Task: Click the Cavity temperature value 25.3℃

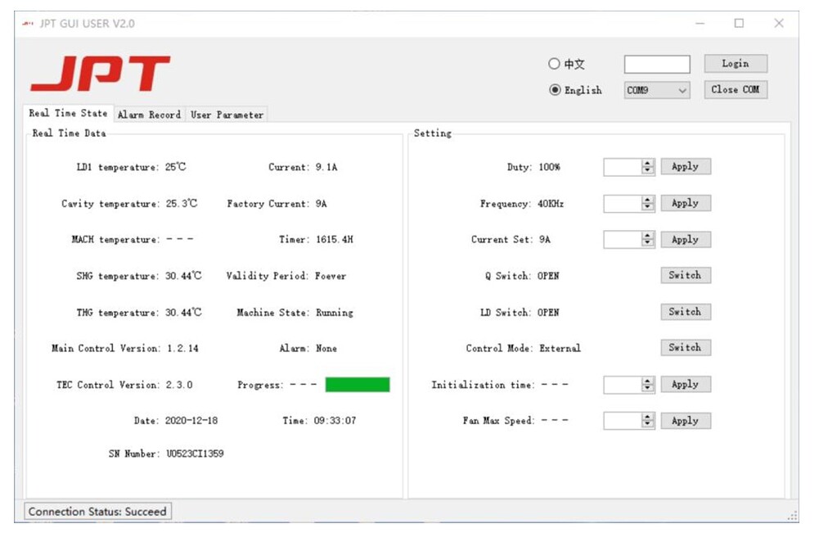Action: pyautogui.click(x=182, y=203)
